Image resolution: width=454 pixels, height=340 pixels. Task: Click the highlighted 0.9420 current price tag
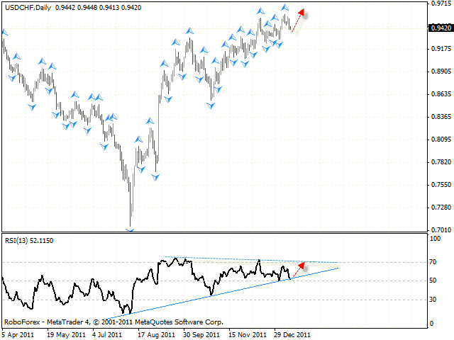coord(440,28)
